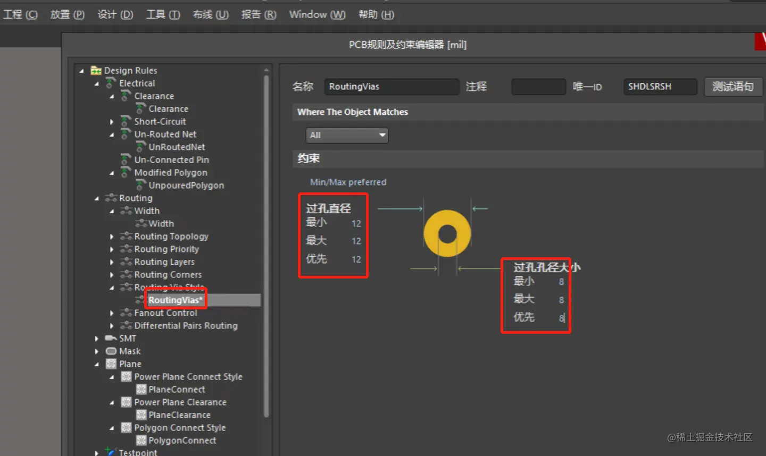Collapse the Routing Via Style node

111,288
